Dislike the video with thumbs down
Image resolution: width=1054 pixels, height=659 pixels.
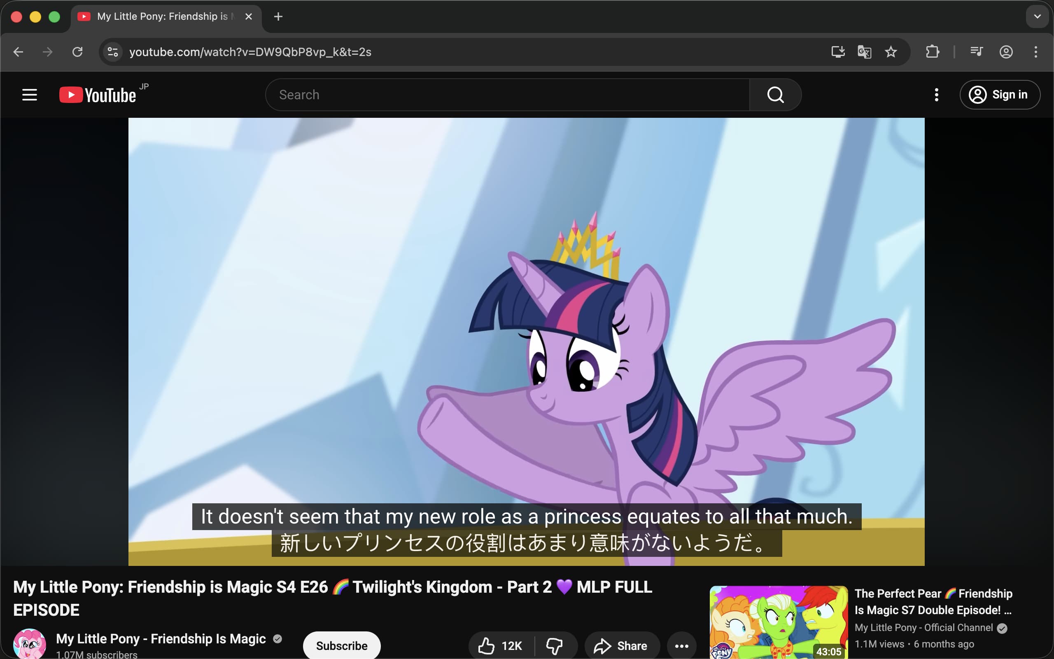tap(555, 645)
